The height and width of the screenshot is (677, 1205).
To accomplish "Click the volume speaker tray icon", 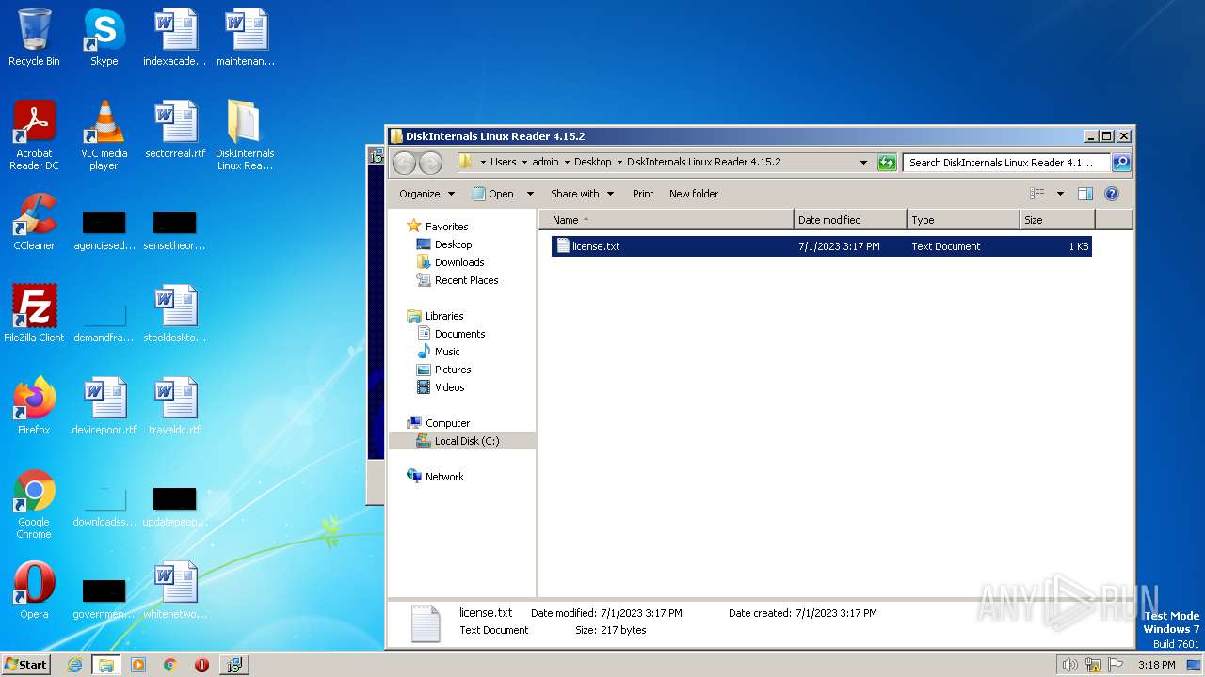I will tap(1069, 665).
